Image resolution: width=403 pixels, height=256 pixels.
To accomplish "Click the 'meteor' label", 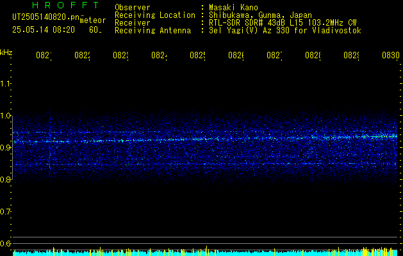I will pyautogui.click(x=93, y=20).
